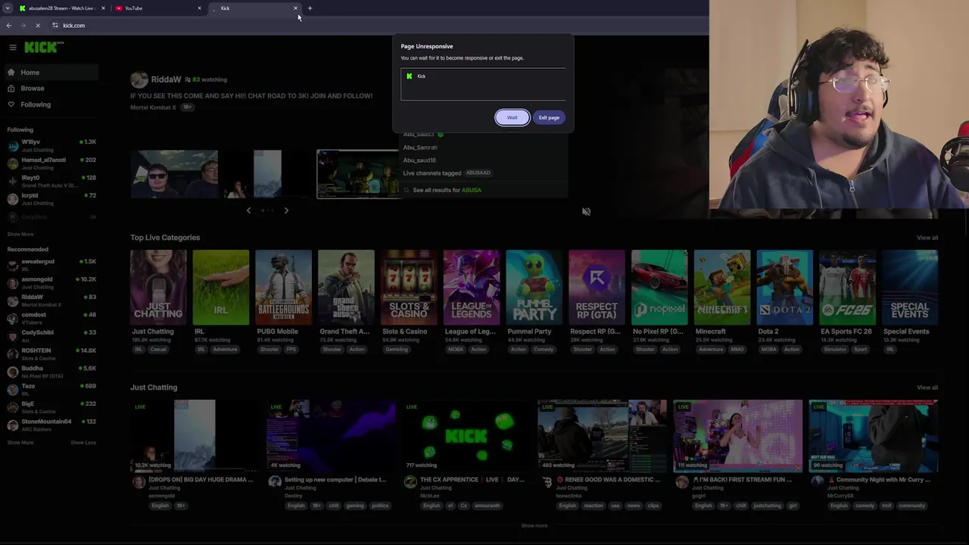View all Just Chatting streams

point(927,388)
